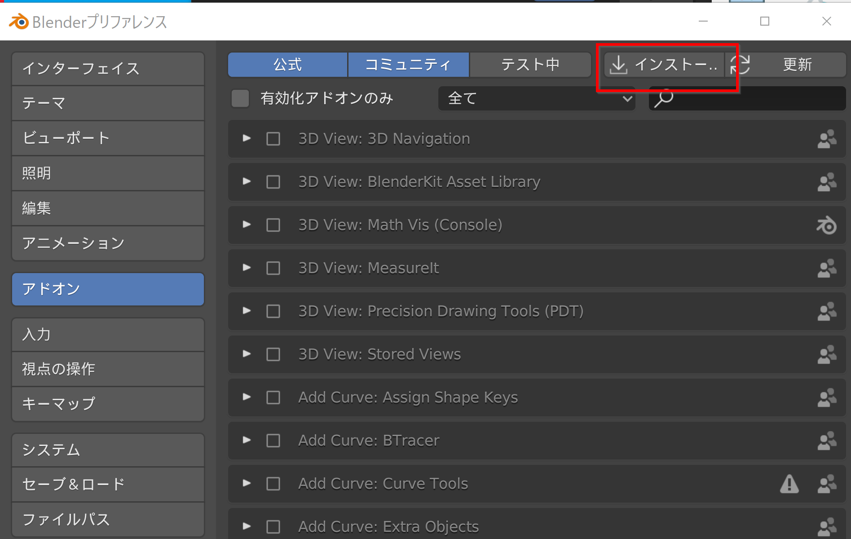Expand BlenderKit Asset Library details

point(247,181)
